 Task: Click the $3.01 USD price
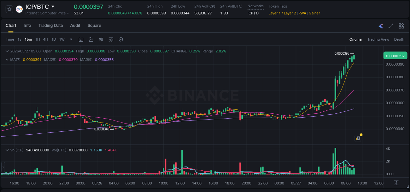(x=79, y=13)
